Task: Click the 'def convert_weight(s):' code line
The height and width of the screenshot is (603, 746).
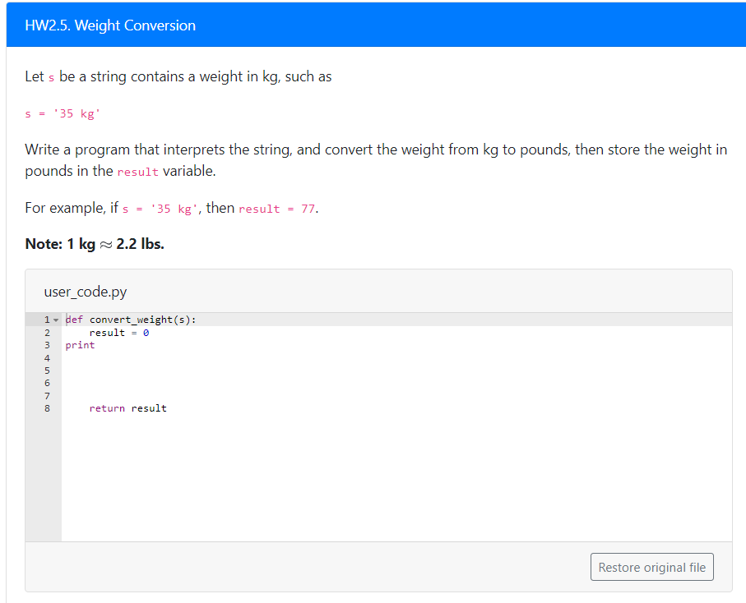Action: (x=131, y=320)
